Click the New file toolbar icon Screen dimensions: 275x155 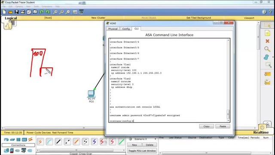(x=4, y=12)
